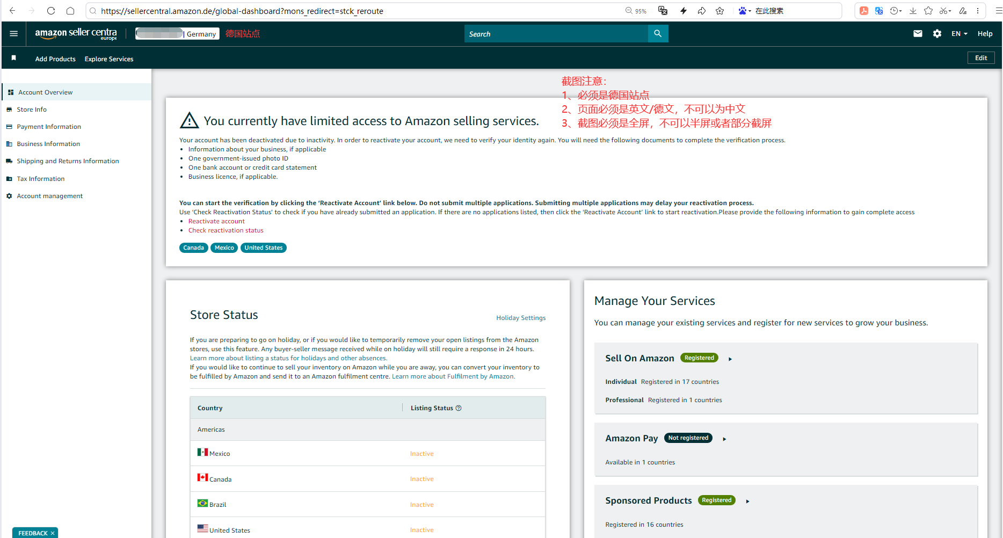Open the red PDF extension icon

click(x=864, y=11)
